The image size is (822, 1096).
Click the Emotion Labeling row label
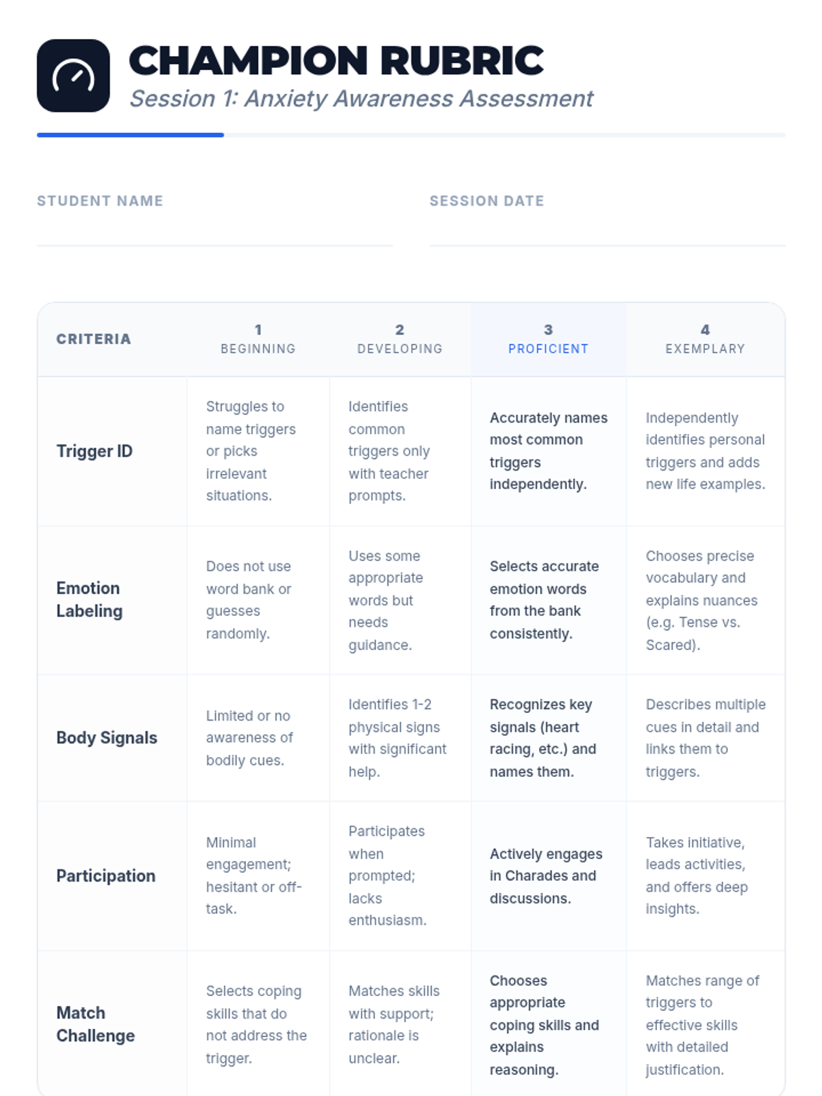90,599
